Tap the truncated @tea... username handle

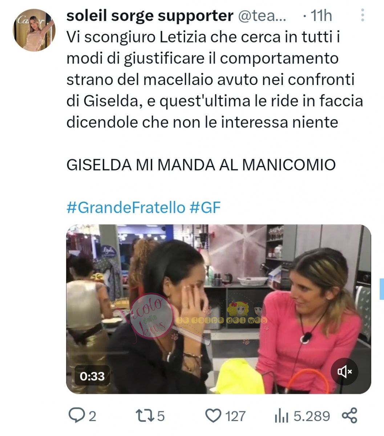click(262, 15)
